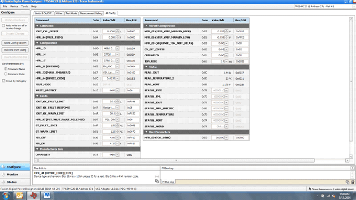Open the Tools menu
Viewport: 356px width, 200px height.
(x=25, y=7)
